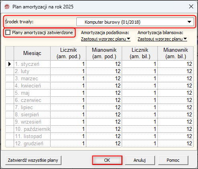This screenshot has width=198, height=169.
Task: Click the Licznik (am. pod.) column header
Action: pyautogui.click(x=68, y=53)
